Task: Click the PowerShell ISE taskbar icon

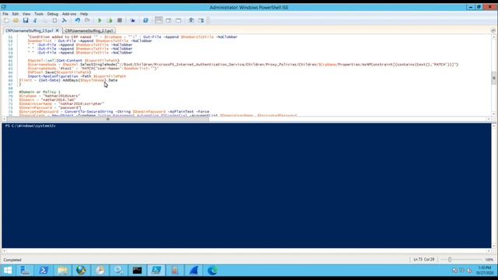Action: coord(156,271)
